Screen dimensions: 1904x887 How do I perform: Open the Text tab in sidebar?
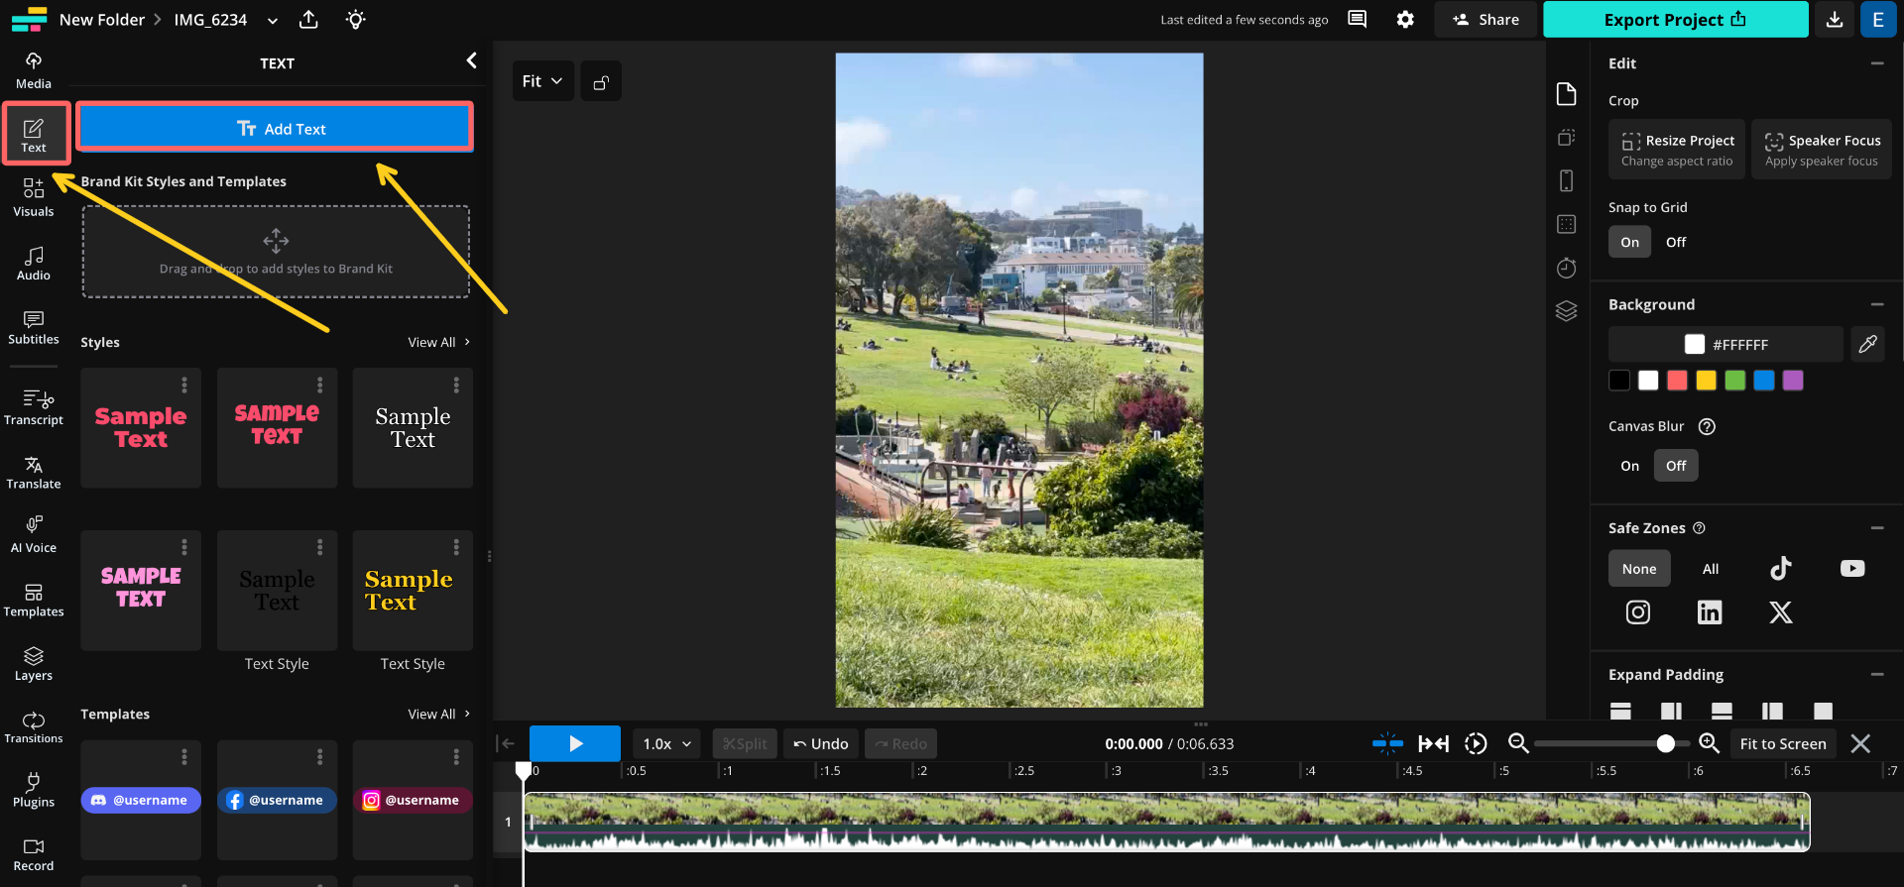click(x=34, y=135)
